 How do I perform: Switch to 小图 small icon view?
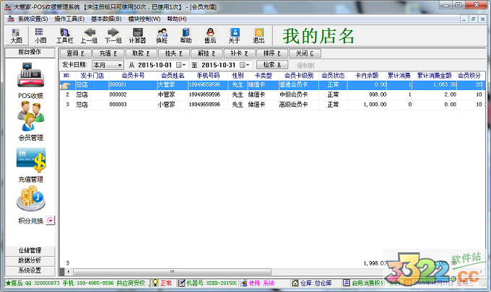tap(40, 35)
